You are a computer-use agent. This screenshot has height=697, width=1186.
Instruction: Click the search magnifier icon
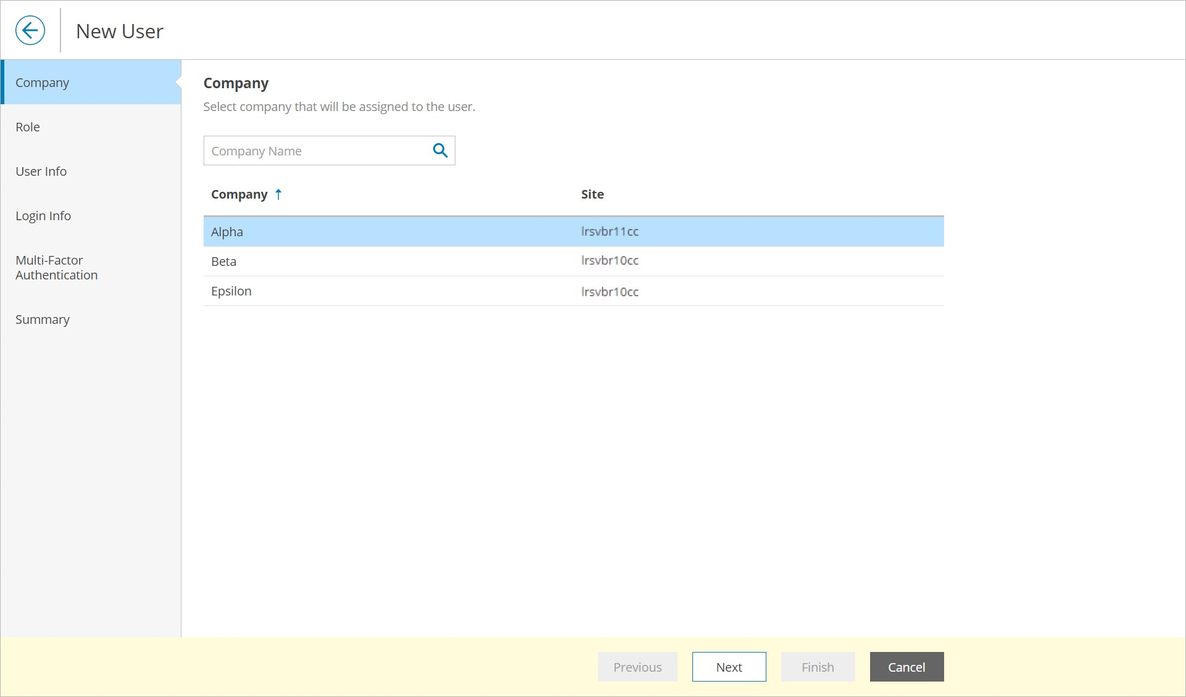coord(440,151)
